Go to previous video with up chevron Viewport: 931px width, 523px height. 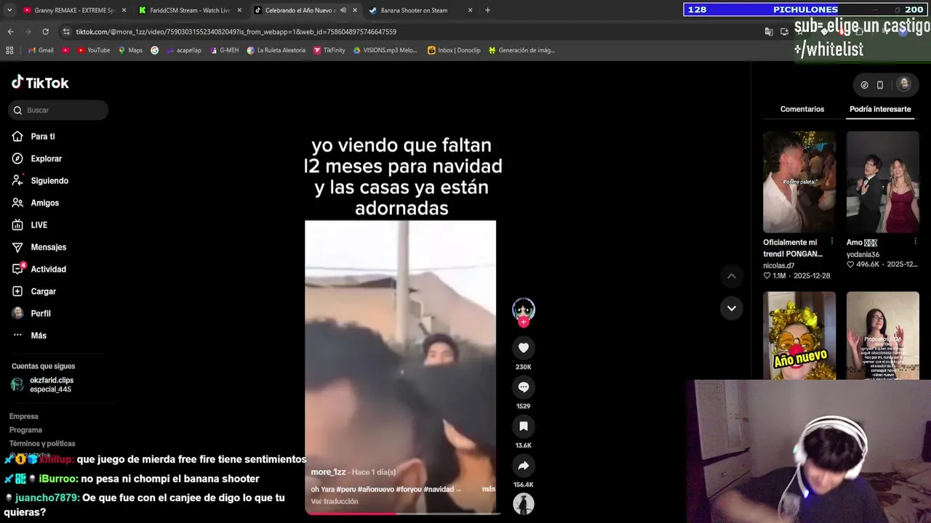tap(732, 276)
